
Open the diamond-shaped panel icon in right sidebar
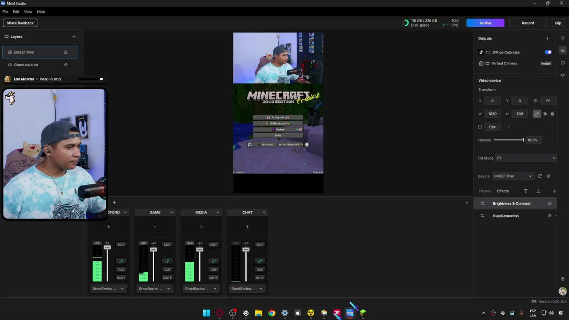(x=563, y=38)
